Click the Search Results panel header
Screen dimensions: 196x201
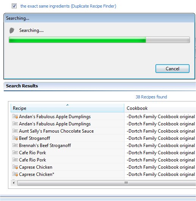100,86
